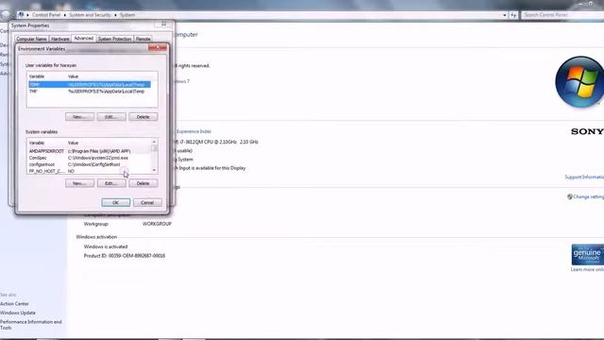Open Learn more online link
This screenshot has height=340, width=604.
[587, 269]
